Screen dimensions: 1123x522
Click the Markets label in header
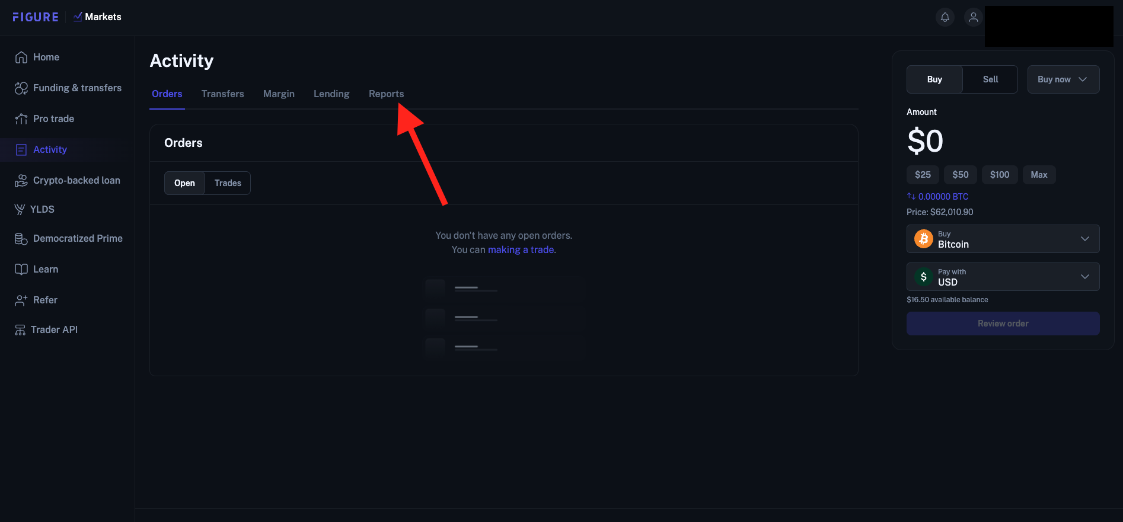(103, 17)
